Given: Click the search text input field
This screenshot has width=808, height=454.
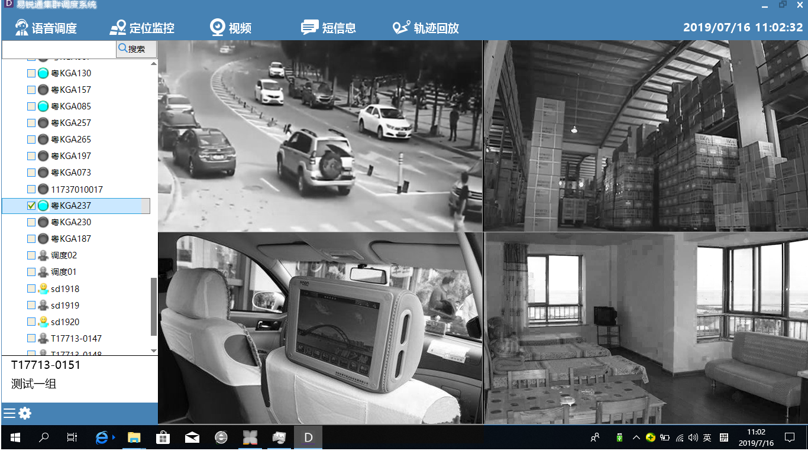Looking at the screenshot, I should pyautogui.click(x=59, y=49).
